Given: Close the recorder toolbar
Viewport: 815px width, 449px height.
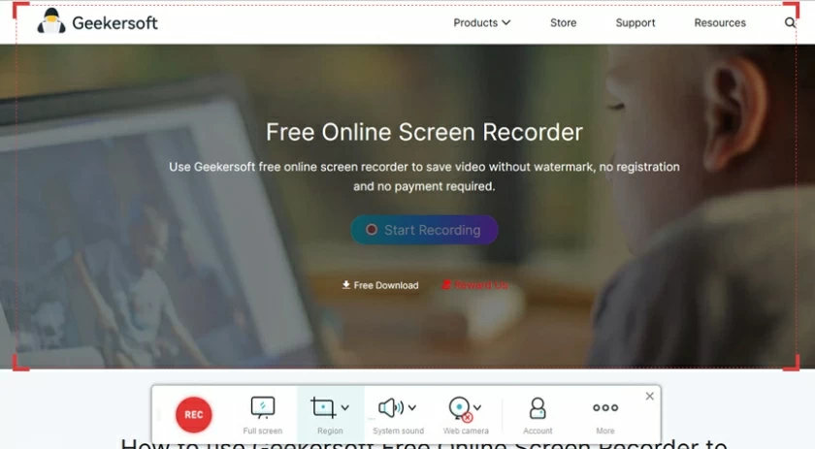Looking at the screenshot, I should (650, 396).
